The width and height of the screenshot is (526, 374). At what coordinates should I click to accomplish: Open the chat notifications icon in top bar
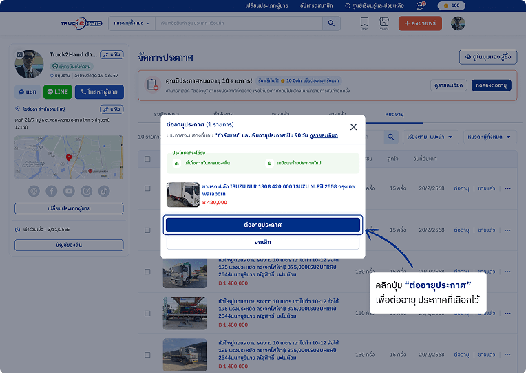click(x=421, y=5)
